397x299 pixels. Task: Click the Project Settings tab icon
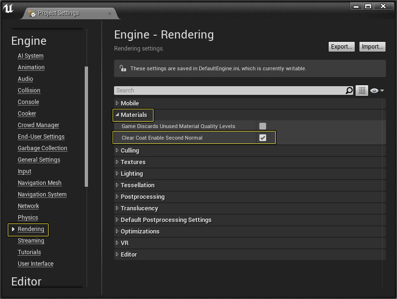[x=31, y=13]
